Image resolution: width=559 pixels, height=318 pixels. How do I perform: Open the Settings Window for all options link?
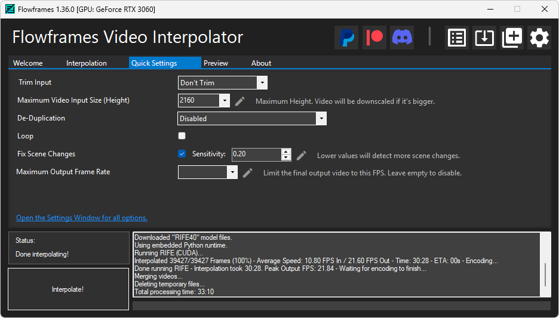[82, 218]
